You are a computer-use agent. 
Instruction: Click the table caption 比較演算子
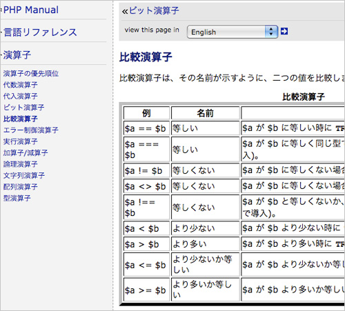(x=304, y=97)
